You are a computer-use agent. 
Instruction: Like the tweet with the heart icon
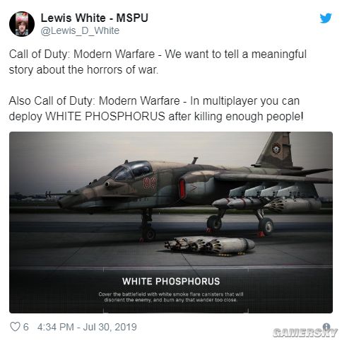(x=15, y=327)
